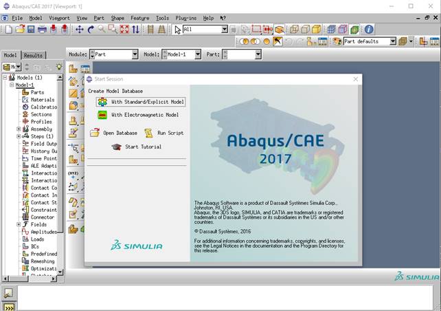The image size is (441, 311).
Task: Click the save model database icon
Action: (x=31, y=30)
